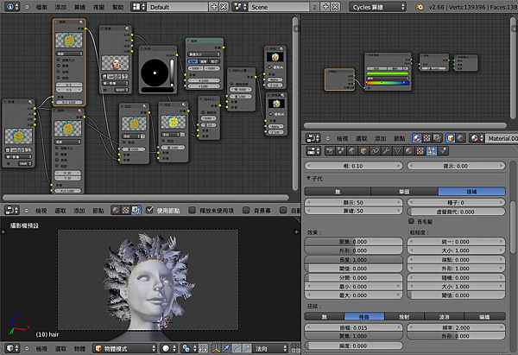
Task: Open the Physics properties tab
Action: click(443, 151)
